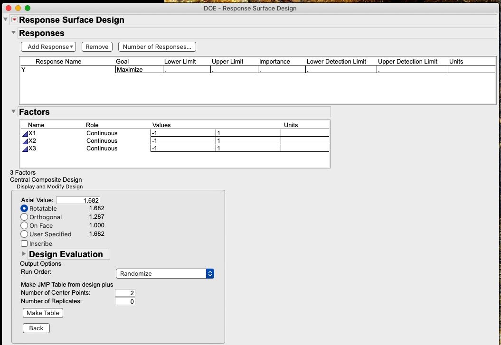Click the Make Table button

pyautogui.click(x=43, y=313)
